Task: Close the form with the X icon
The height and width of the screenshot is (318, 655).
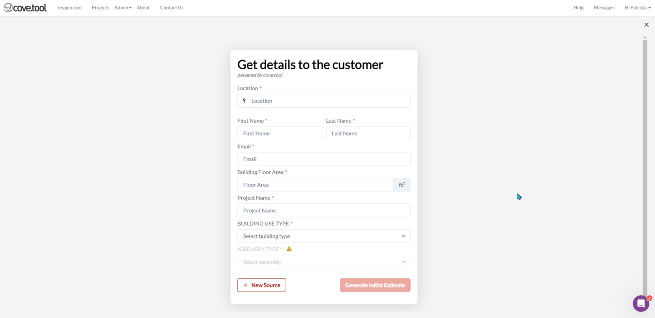Action: coord(646,25)
